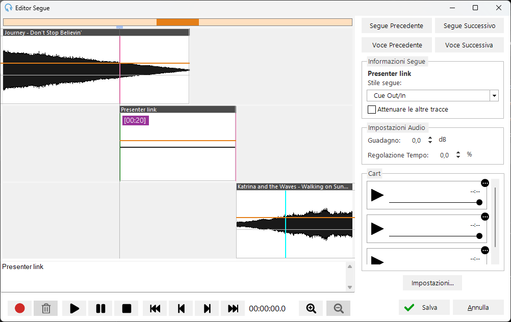Rewind to start with the double-arrow button

[x=155, y=308]
